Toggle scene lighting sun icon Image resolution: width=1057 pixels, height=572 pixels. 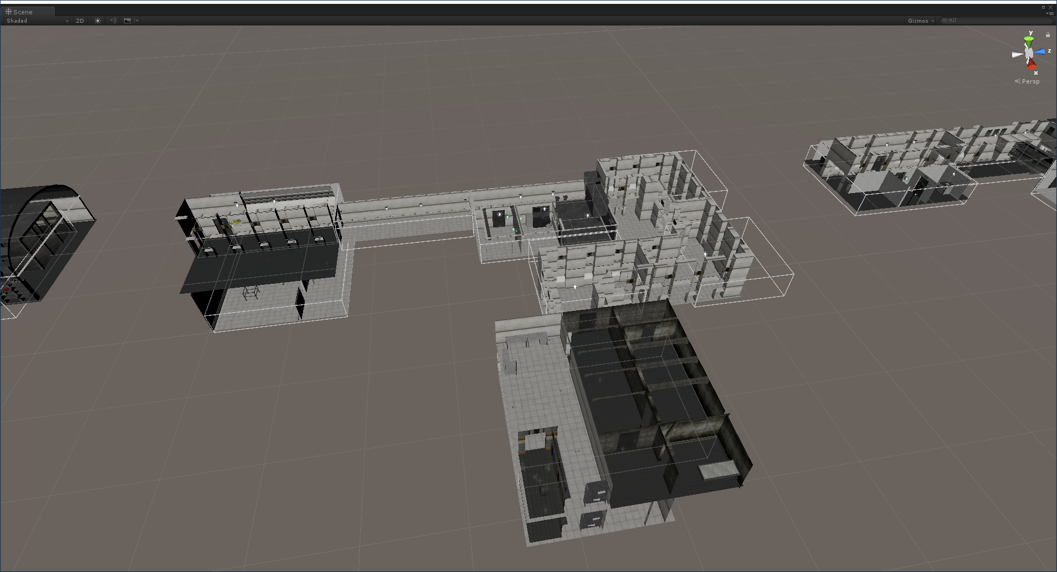[98, 20]
